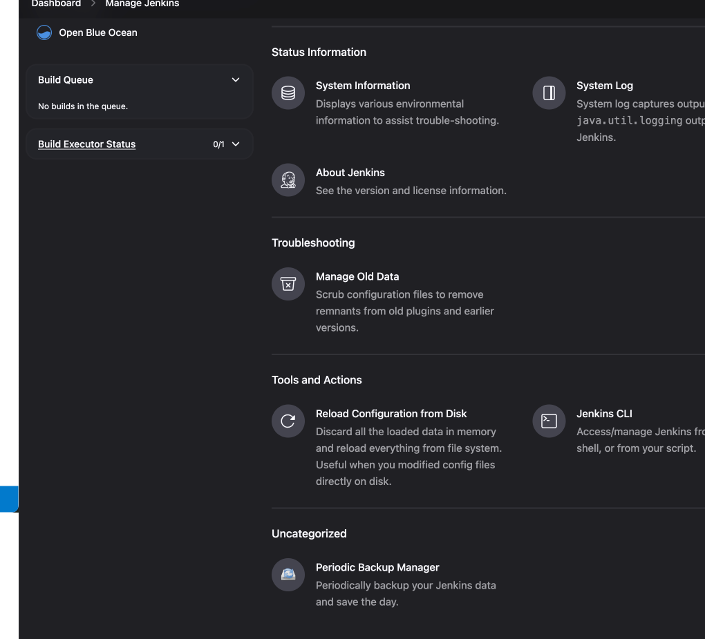
Task: Click the System Information database icon
Action: tap(288, 93)
